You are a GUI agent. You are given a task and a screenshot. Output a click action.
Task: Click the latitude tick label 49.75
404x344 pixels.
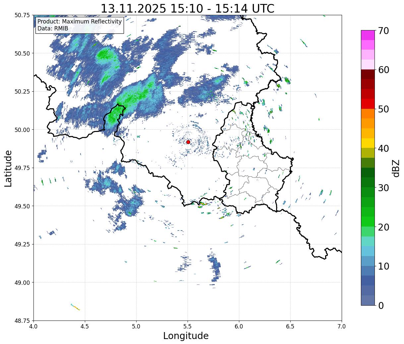22,168
